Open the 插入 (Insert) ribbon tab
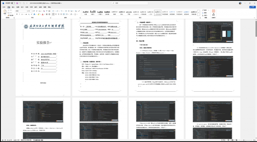Viewport: 257px width, 142px height. [x=13, y=7]
